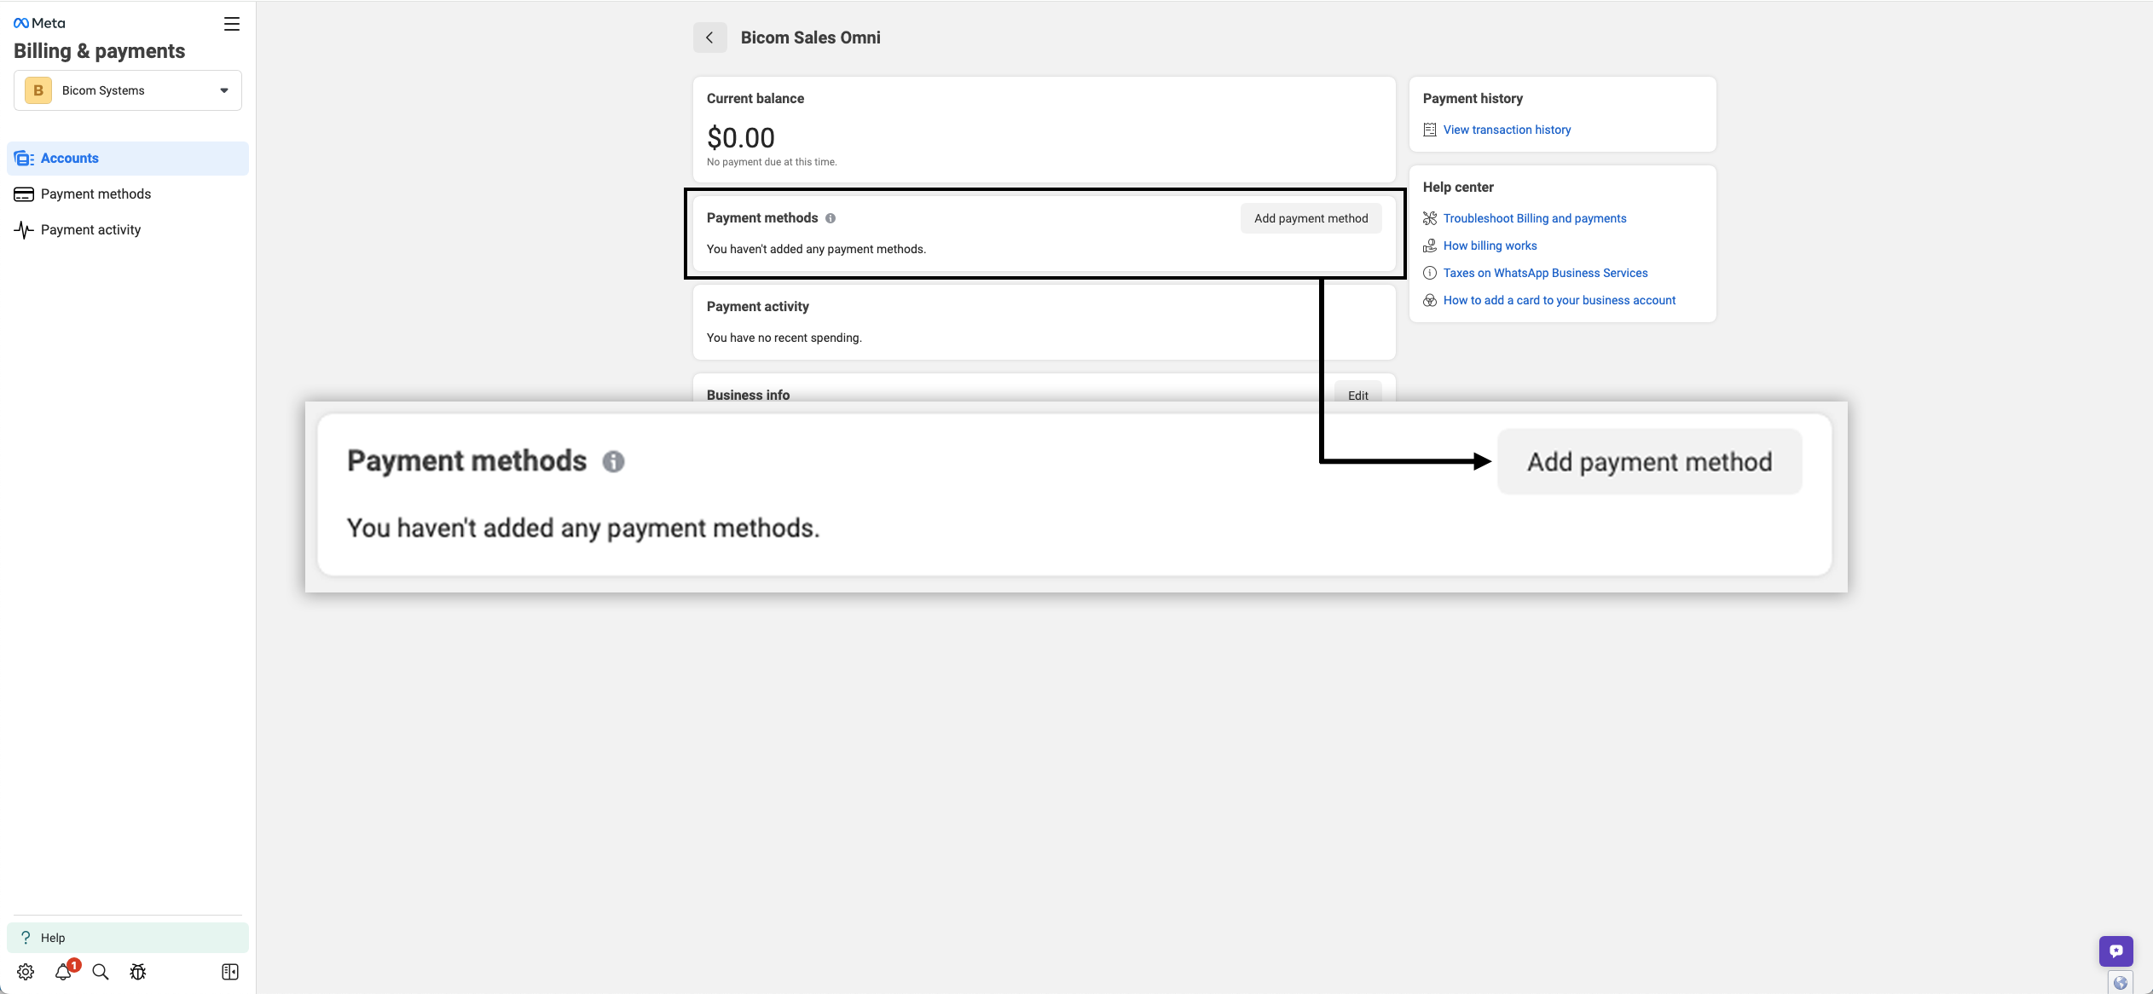Open notifications bell with red badge
The height and width of the screenshot is (994, 2153).
[x=64, y=972]
